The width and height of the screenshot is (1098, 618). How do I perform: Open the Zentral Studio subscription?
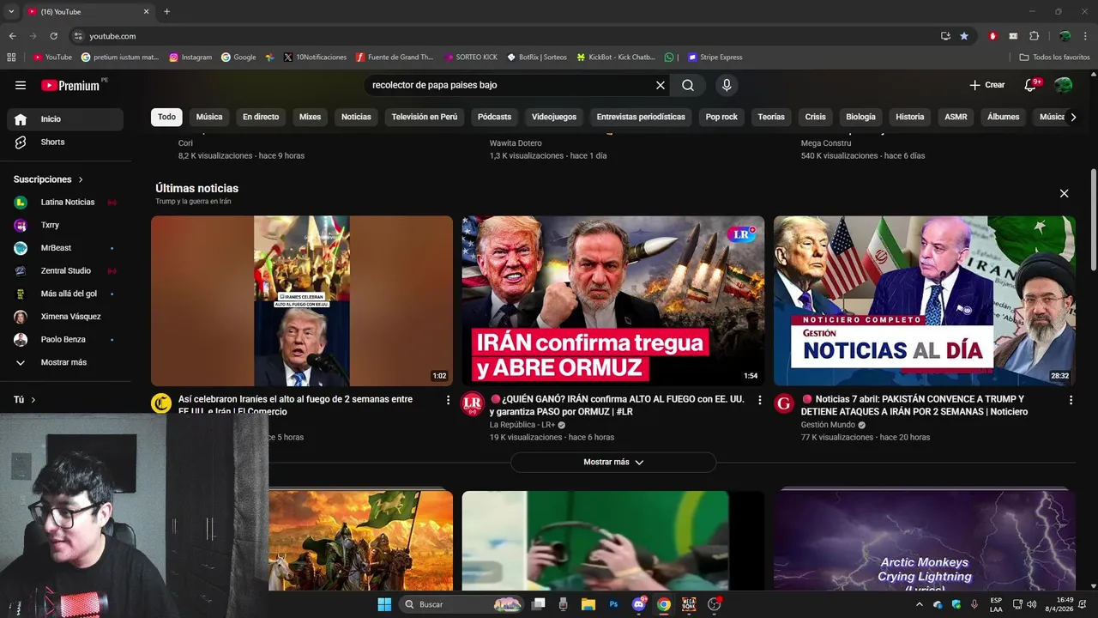tap(65, 270)
